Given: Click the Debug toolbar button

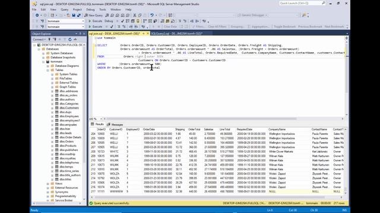Looking at the screenshot, I should 109,21.
